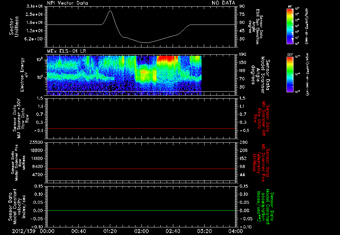This screenshot has width=340, height=235.
Task: Click the 00:40 time axis label
Action: (x=78, y=231)
